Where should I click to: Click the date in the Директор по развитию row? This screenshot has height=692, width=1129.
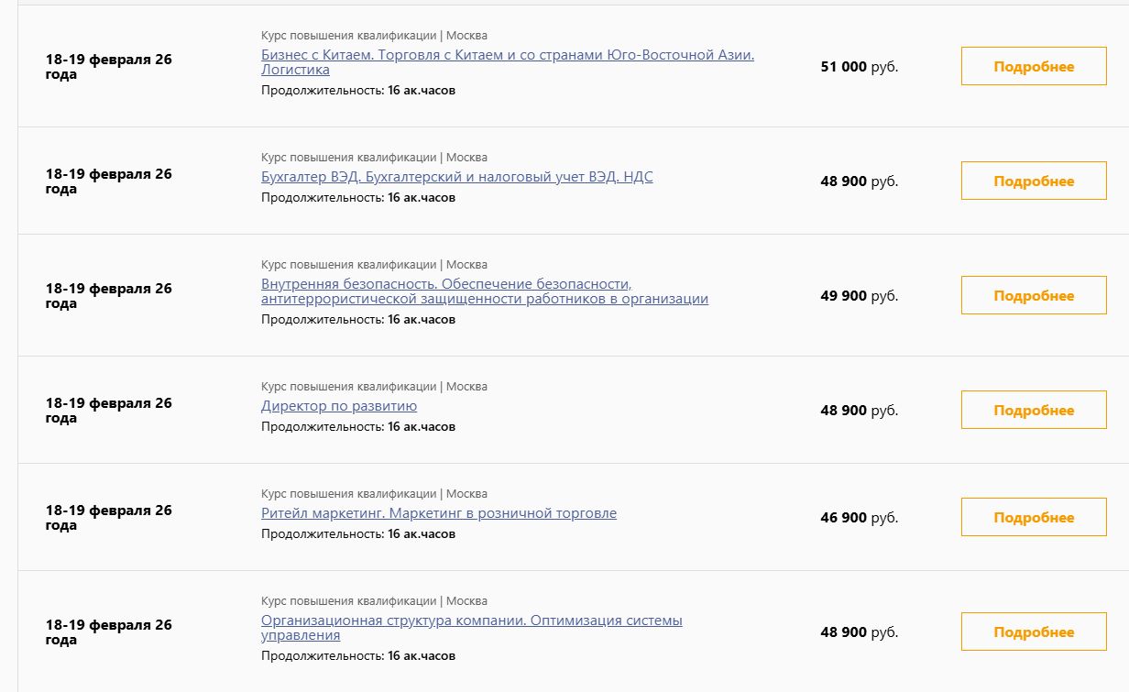point(108,411)
